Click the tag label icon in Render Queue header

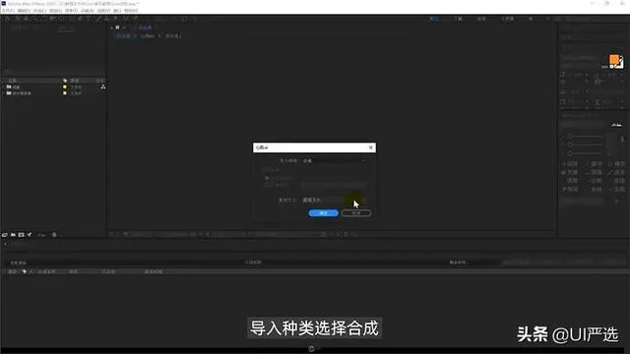tap(25, 271)
